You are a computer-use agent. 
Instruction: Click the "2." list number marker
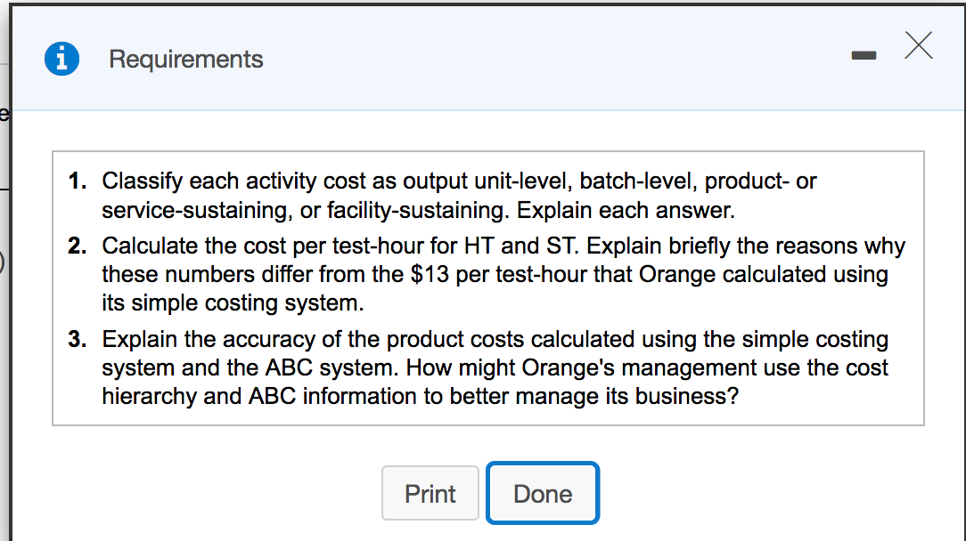tap(78, 246)
